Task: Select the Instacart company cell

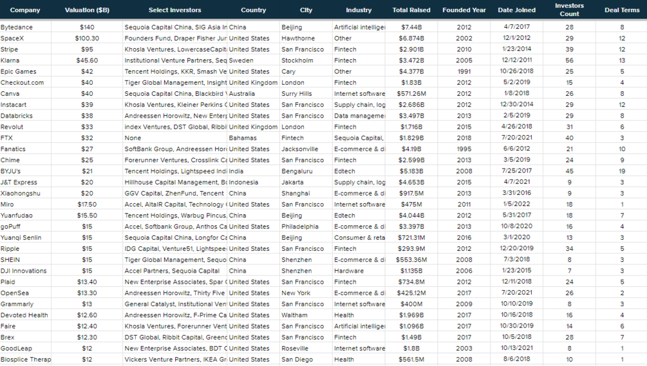Action: [26, 105]
